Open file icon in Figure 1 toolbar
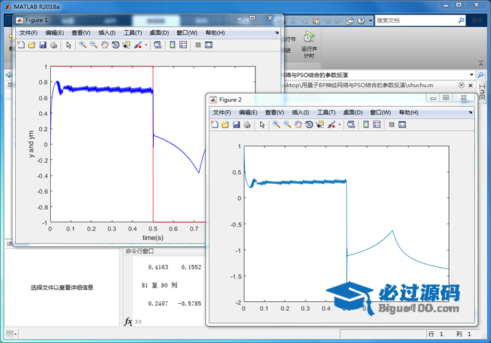 click(x=32, y=45)
